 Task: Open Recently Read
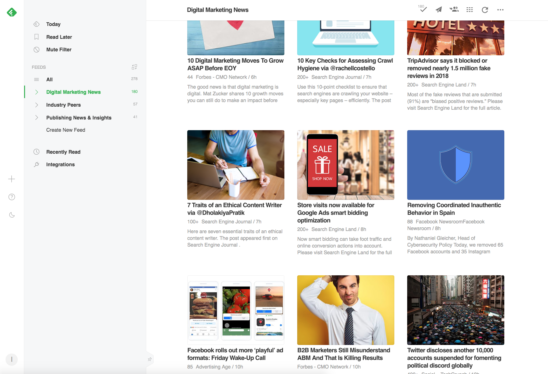point(63,152)
